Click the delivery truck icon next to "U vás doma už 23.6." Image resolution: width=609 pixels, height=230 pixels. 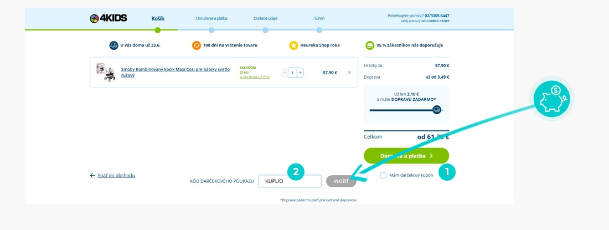[x=114, y=45]
